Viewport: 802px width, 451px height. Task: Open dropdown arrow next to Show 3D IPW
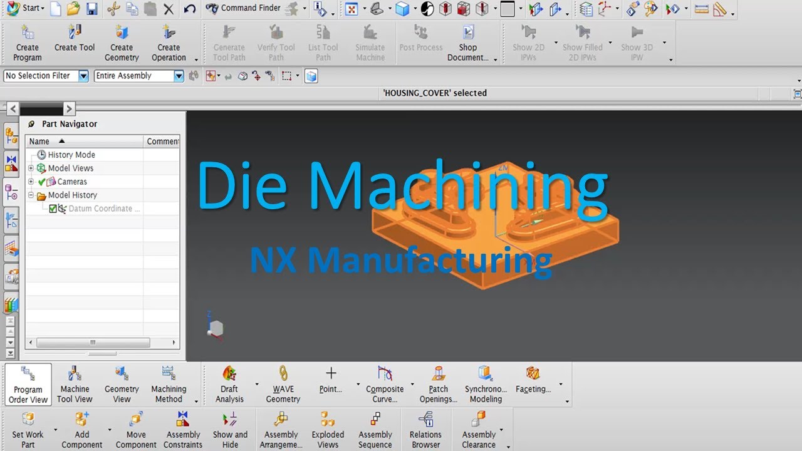pyautogui.click(x=664, y=43)
